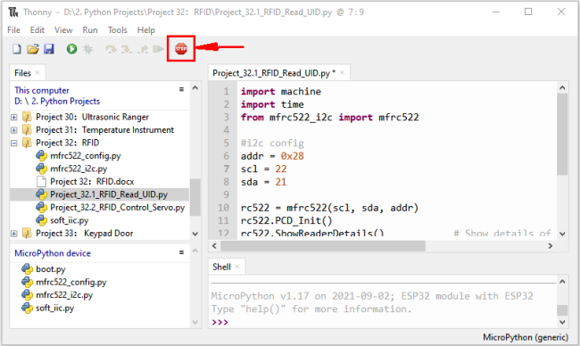Image resolution: width=580 pixels, height=346 pixels.
Task: Select local mfrc522_config.py under Project 32
Action: click(86, 156)
